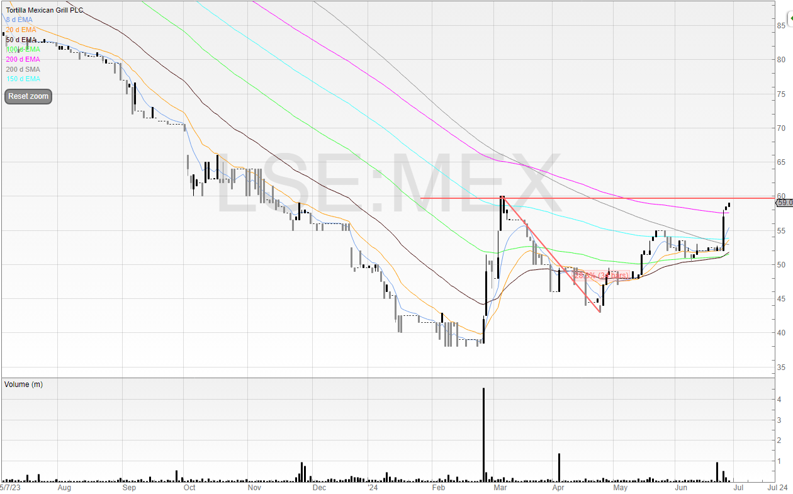The image size is (793, 494).
Task: Hide the 100 d EMA line
Action: pyautogui.click(x=23, y=49)
